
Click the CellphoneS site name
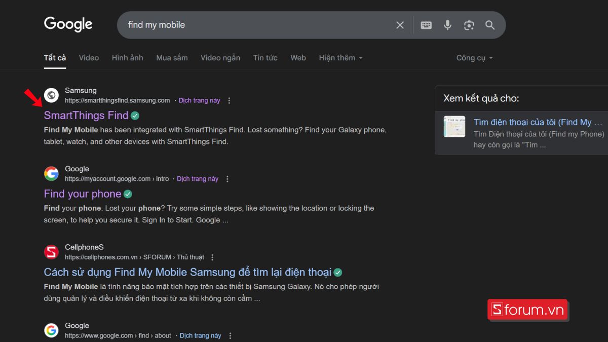click(84, 247)
